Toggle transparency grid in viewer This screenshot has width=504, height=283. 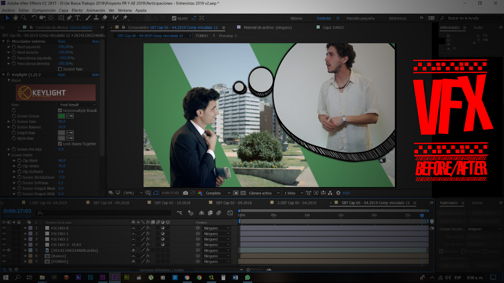click(243, 193)
